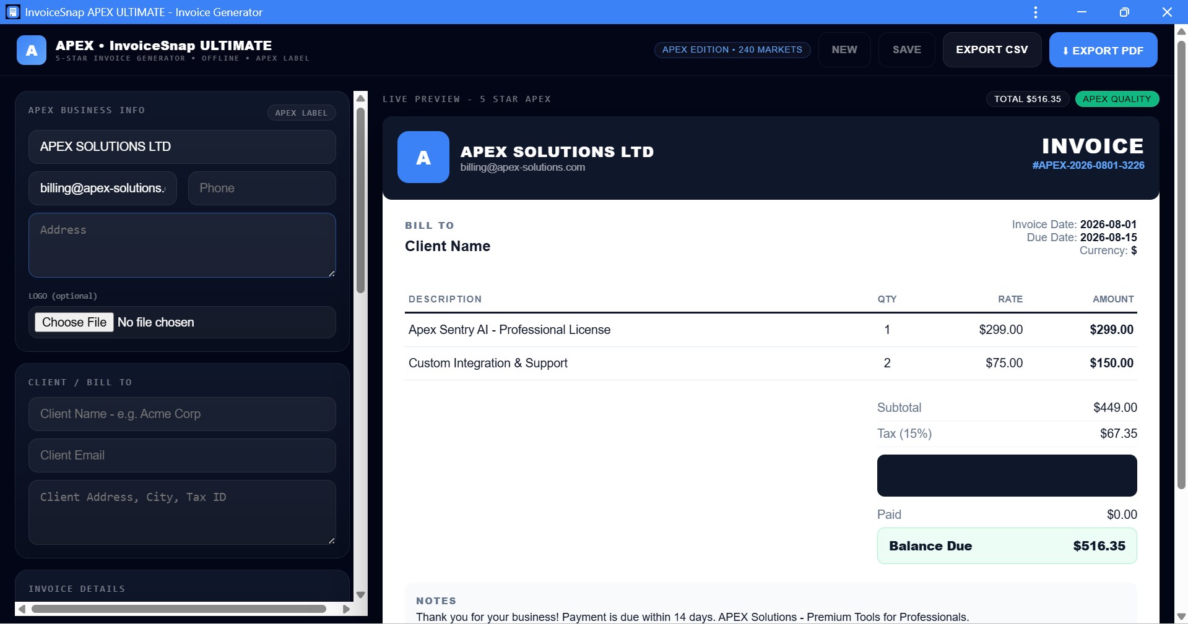Click the left panel horizontal scroll left arrow
Viewport: 1188px width, 624px height.
pos(22,609)
